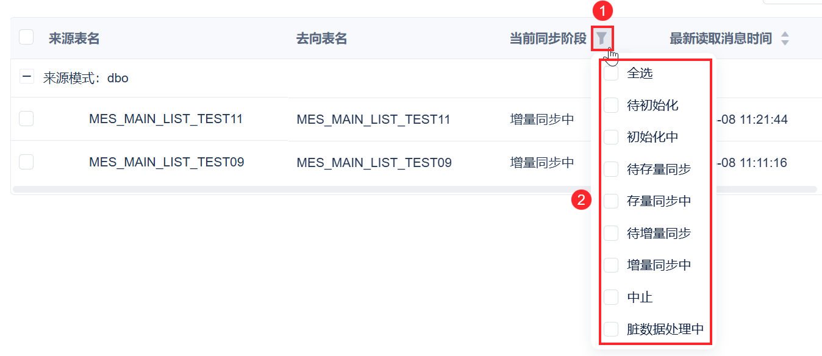Open the 当前同步阶段 filter funnel icon

(x=602, y=38)
